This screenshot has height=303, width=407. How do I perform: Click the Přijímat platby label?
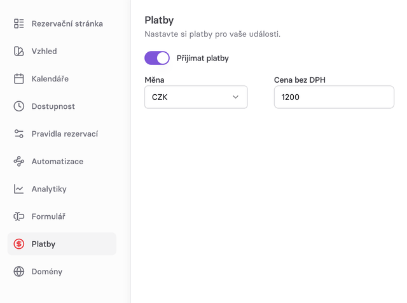[203, 58]
